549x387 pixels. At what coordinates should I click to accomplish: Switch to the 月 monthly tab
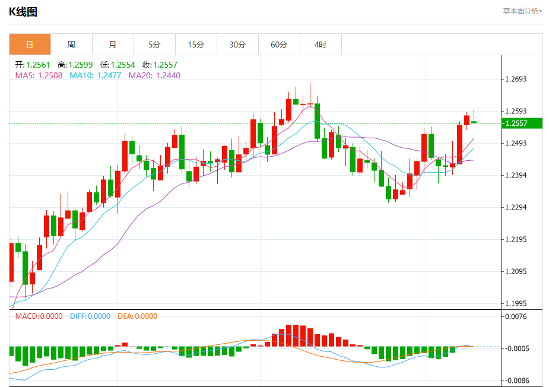(x=113, y=45)
